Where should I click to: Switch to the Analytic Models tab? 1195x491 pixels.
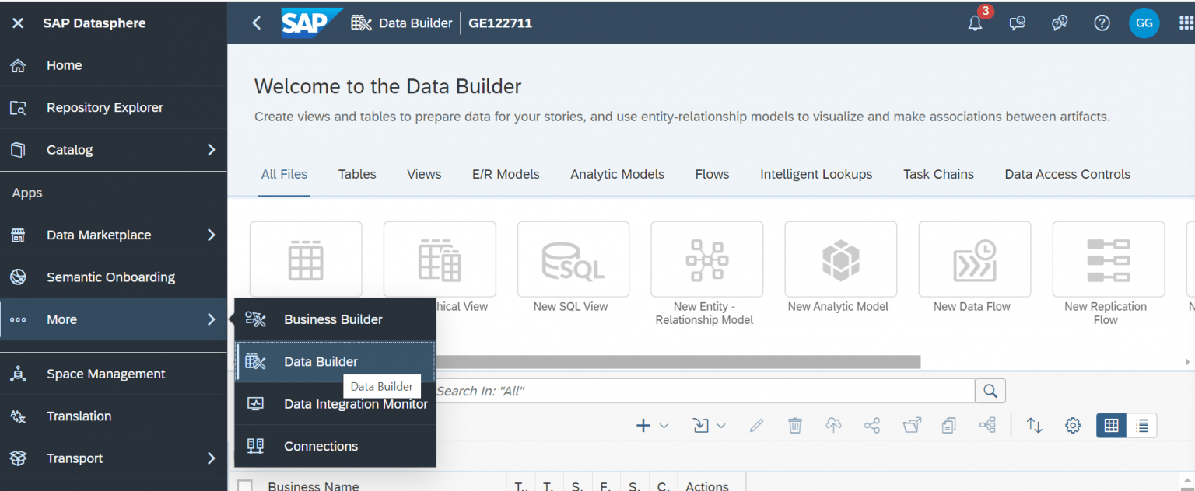tap(617, 174)
